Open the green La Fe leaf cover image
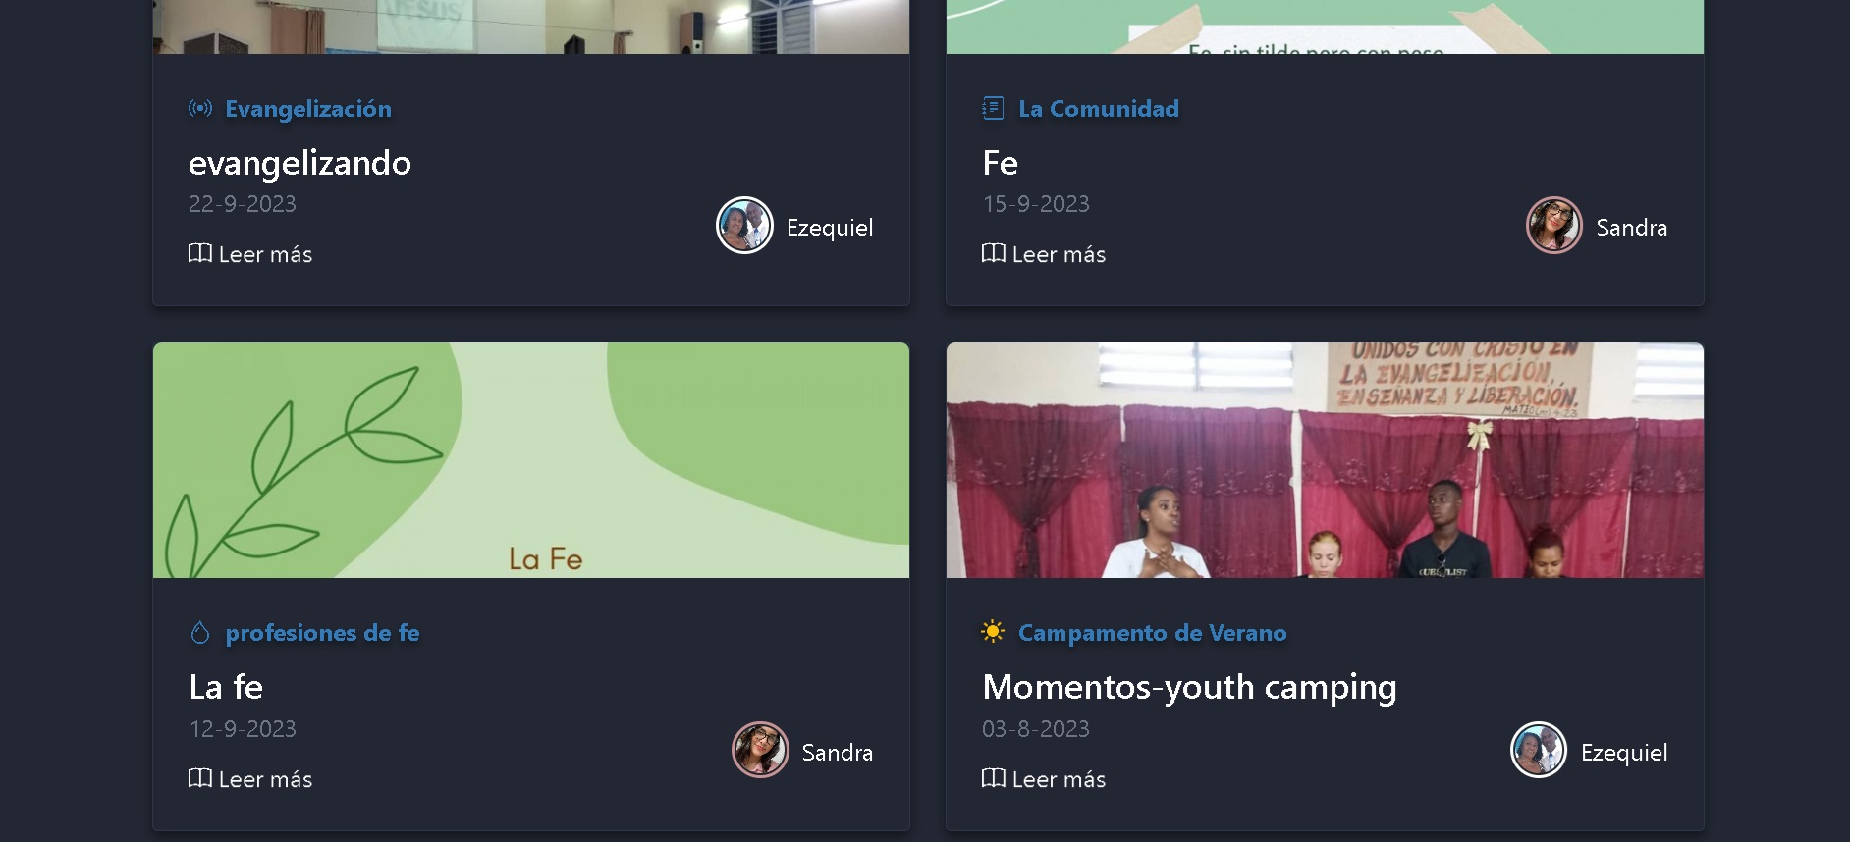The height and width of the screenshot is (842, 1850). click(x=531, y=459)
